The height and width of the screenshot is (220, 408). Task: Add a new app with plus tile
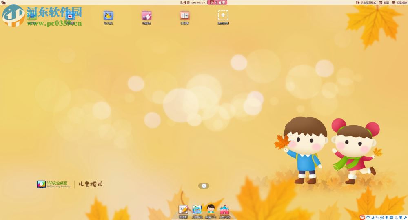[x=223, y=15]
